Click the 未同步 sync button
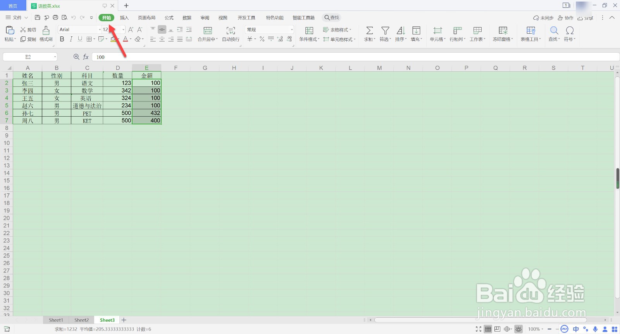Screen dimensions: 620x334 click(x=543, y=18)
